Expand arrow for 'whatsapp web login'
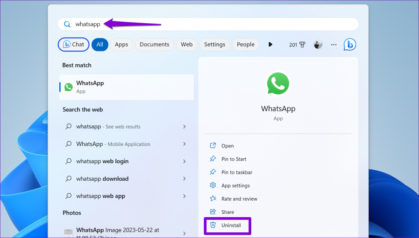419x238 pixels. (185, 162)
